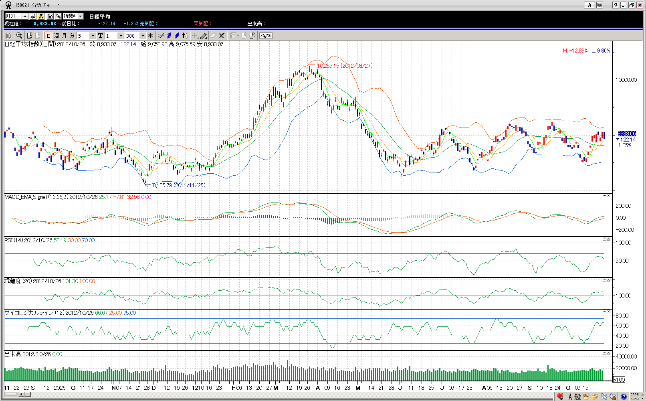
Task: Expand the 指数 market type dropdown
Action: click(x=80, y=16)
